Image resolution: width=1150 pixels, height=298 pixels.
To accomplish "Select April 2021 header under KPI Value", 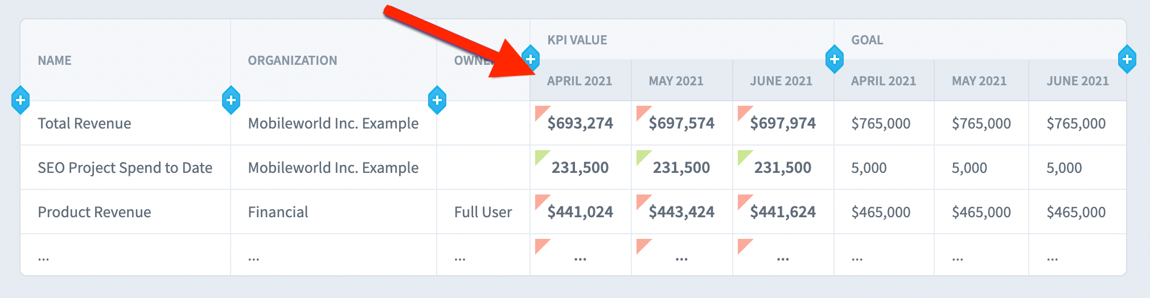I will [580, 81].
